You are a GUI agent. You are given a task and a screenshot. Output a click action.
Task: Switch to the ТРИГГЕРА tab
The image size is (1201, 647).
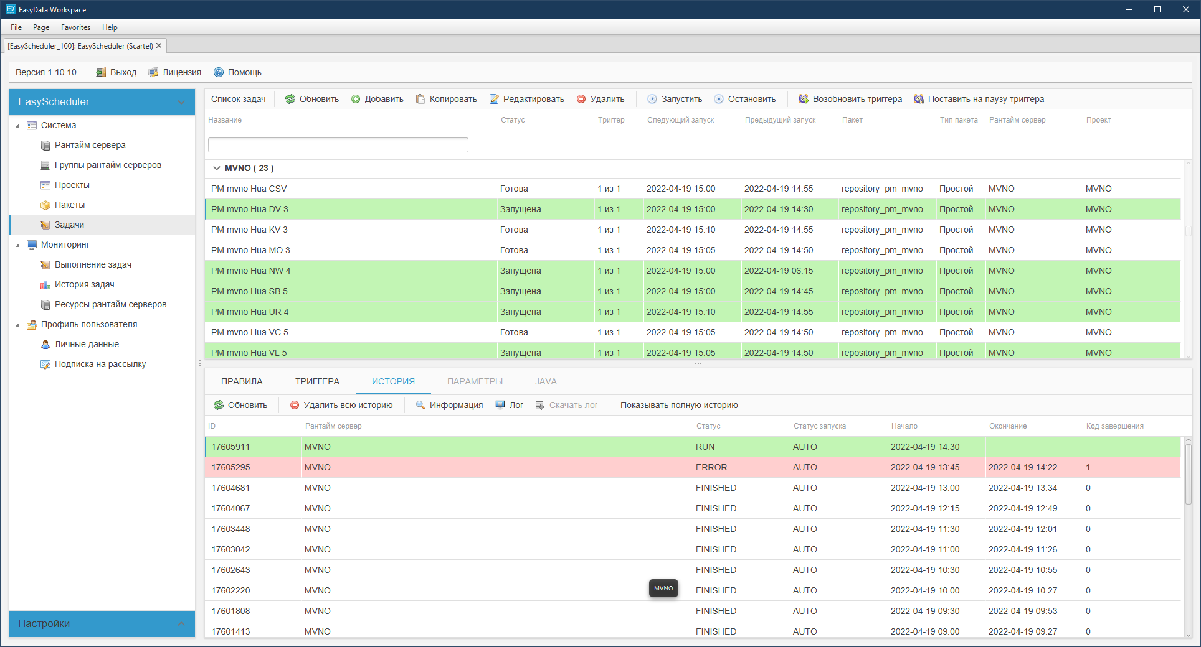tap(317, 381)
